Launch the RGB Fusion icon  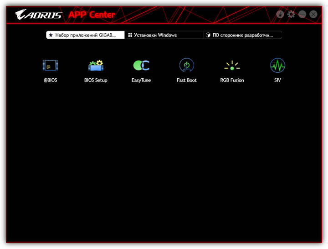coord(232,65)
